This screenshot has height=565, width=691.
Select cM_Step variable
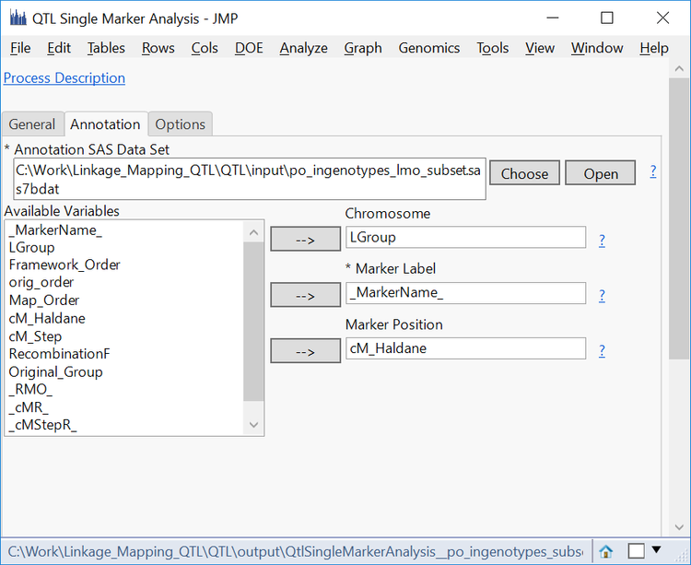(35, 336)
